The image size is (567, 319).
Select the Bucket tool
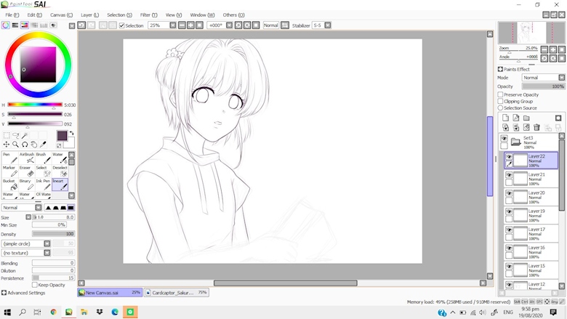(x=9, y=185)
